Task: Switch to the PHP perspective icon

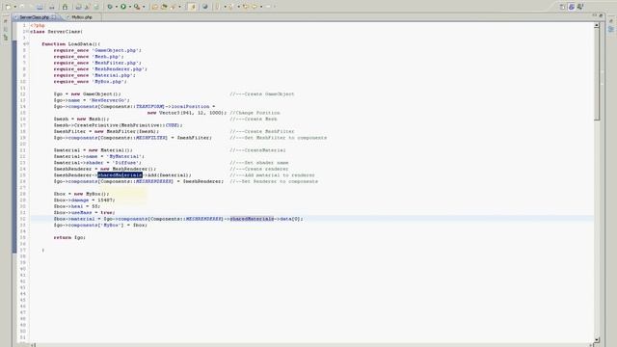Action: coord(572,7)
